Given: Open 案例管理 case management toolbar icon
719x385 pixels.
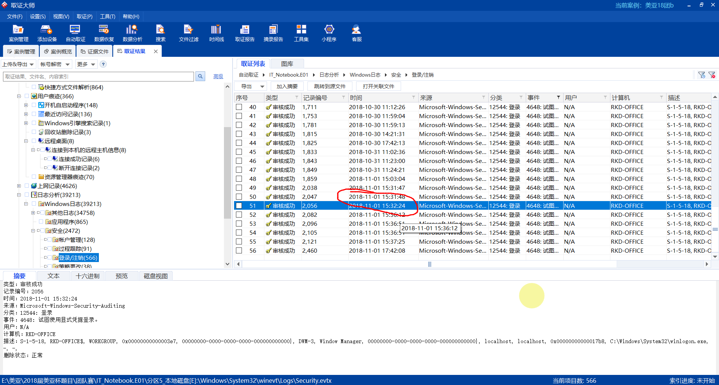Looking at the screenshot, I should click(18, 33).
